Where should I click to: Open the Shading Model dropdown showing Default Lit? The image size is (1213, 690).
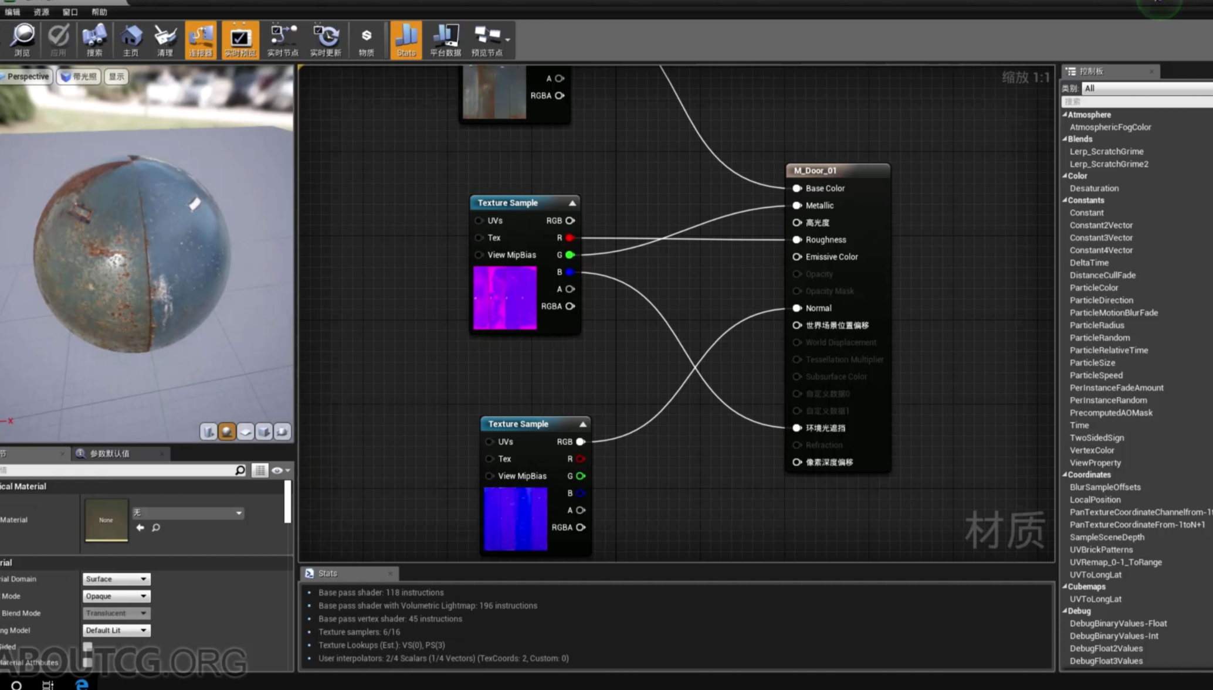pyautogui.click(x=116, y=630)
